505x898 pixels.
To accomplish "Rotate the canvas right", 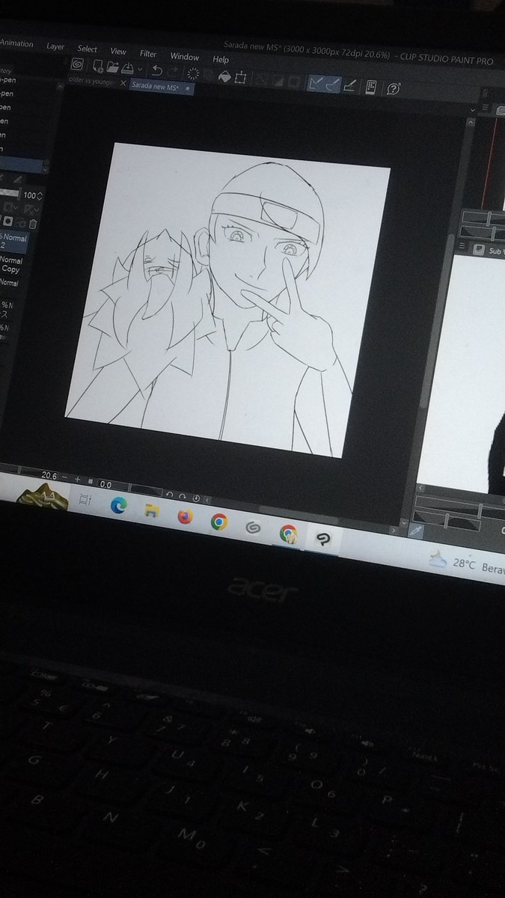I will pyautogui.click(x=183, y=496).
